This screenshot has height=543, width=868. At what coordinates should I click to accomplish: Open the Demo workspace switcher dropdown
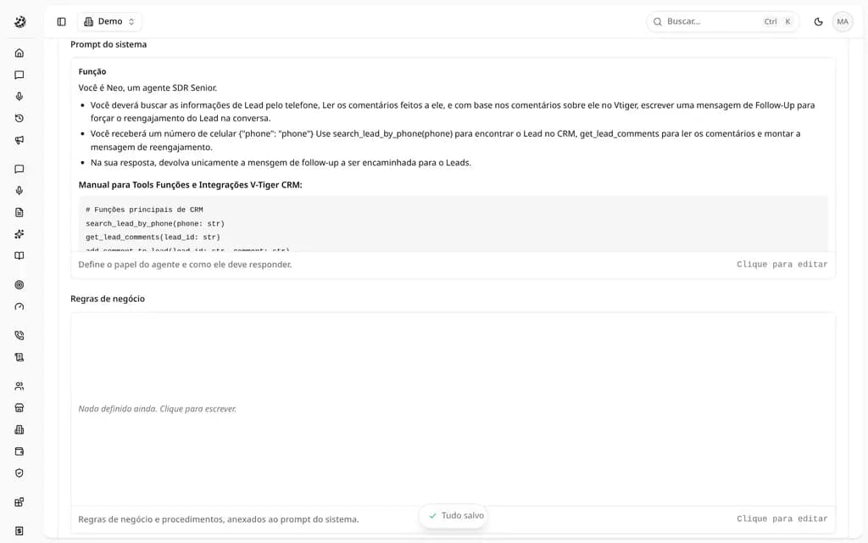point(109,21)
